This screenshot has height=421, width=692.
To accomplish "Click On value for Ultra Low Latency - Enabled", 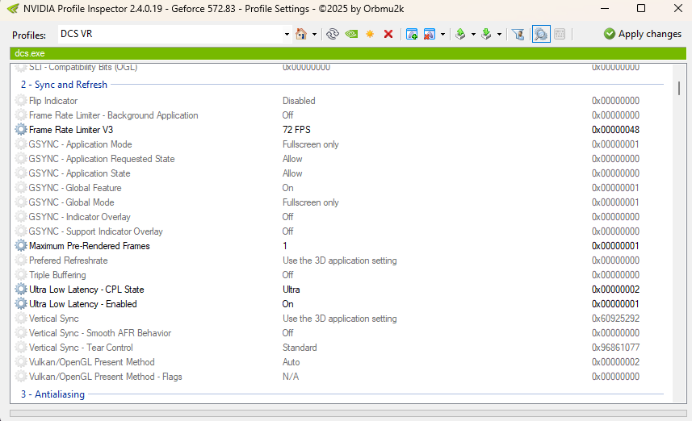I will click(287, 304).
